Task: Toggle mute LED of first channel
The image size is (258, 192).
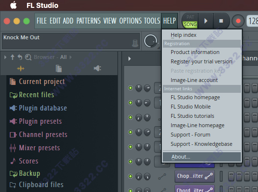Action: click(130, 88)
